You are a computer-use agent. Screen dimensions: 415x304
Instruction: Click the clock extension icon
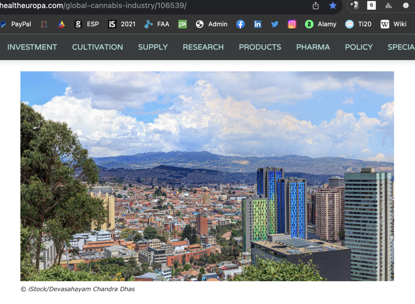point(406,6)
